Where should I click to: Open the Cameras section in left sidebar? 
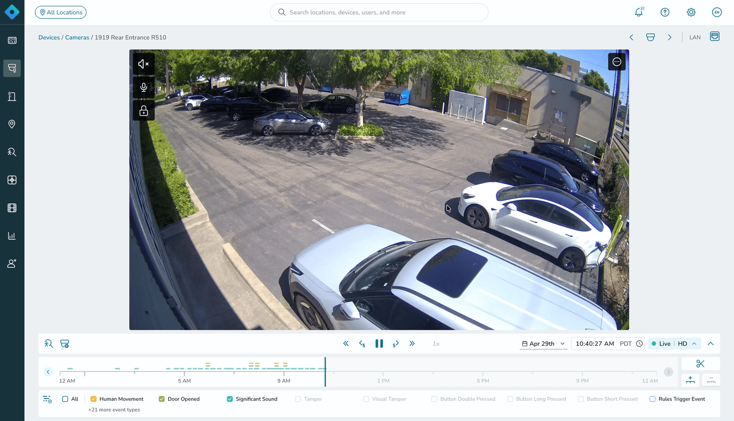point(12,68)
